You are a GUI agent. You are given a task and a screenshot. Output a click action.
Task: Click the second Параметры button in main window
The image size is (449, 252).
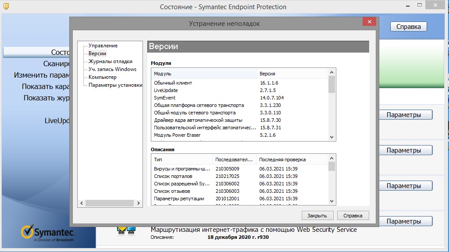pyautogui.click(x=406, y=150)
